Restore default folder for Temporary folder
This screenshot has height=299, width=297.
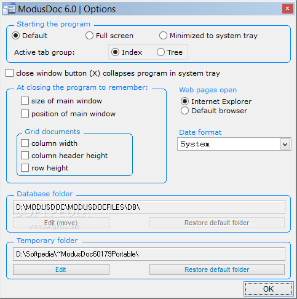[x=217, y=269]
